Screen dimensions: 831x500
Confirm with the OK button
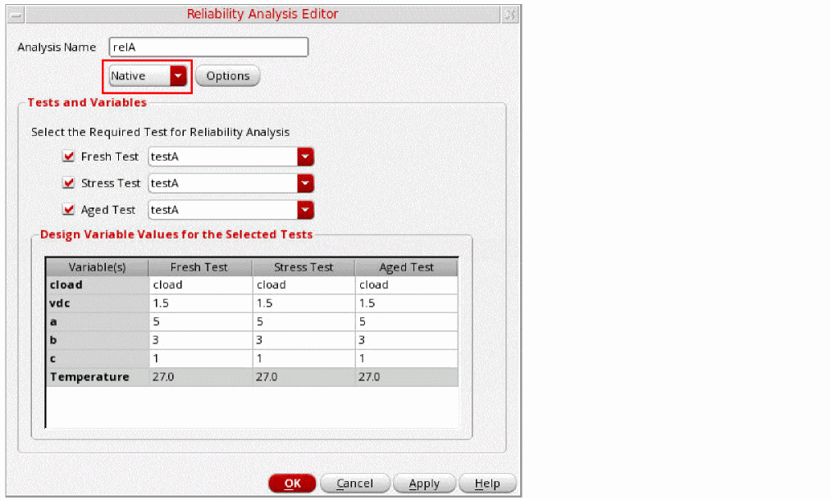[x=292, y=483]
